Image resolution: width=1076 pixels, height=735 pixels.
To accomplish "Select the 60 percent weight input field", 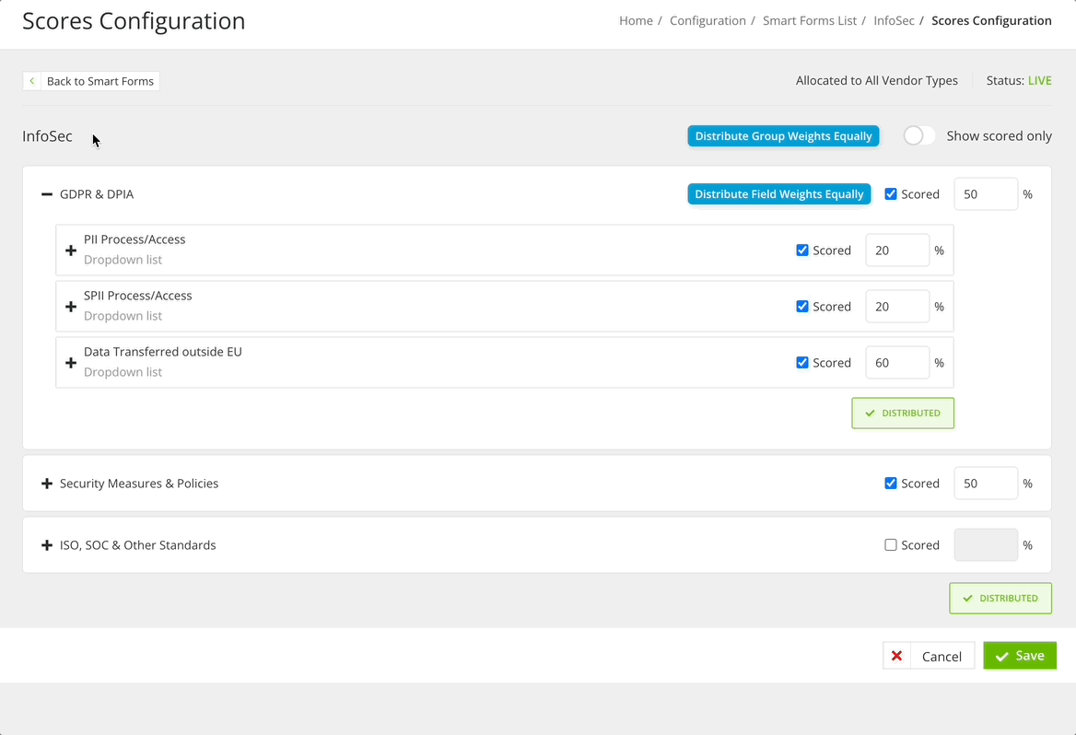I will click(896, 362).
